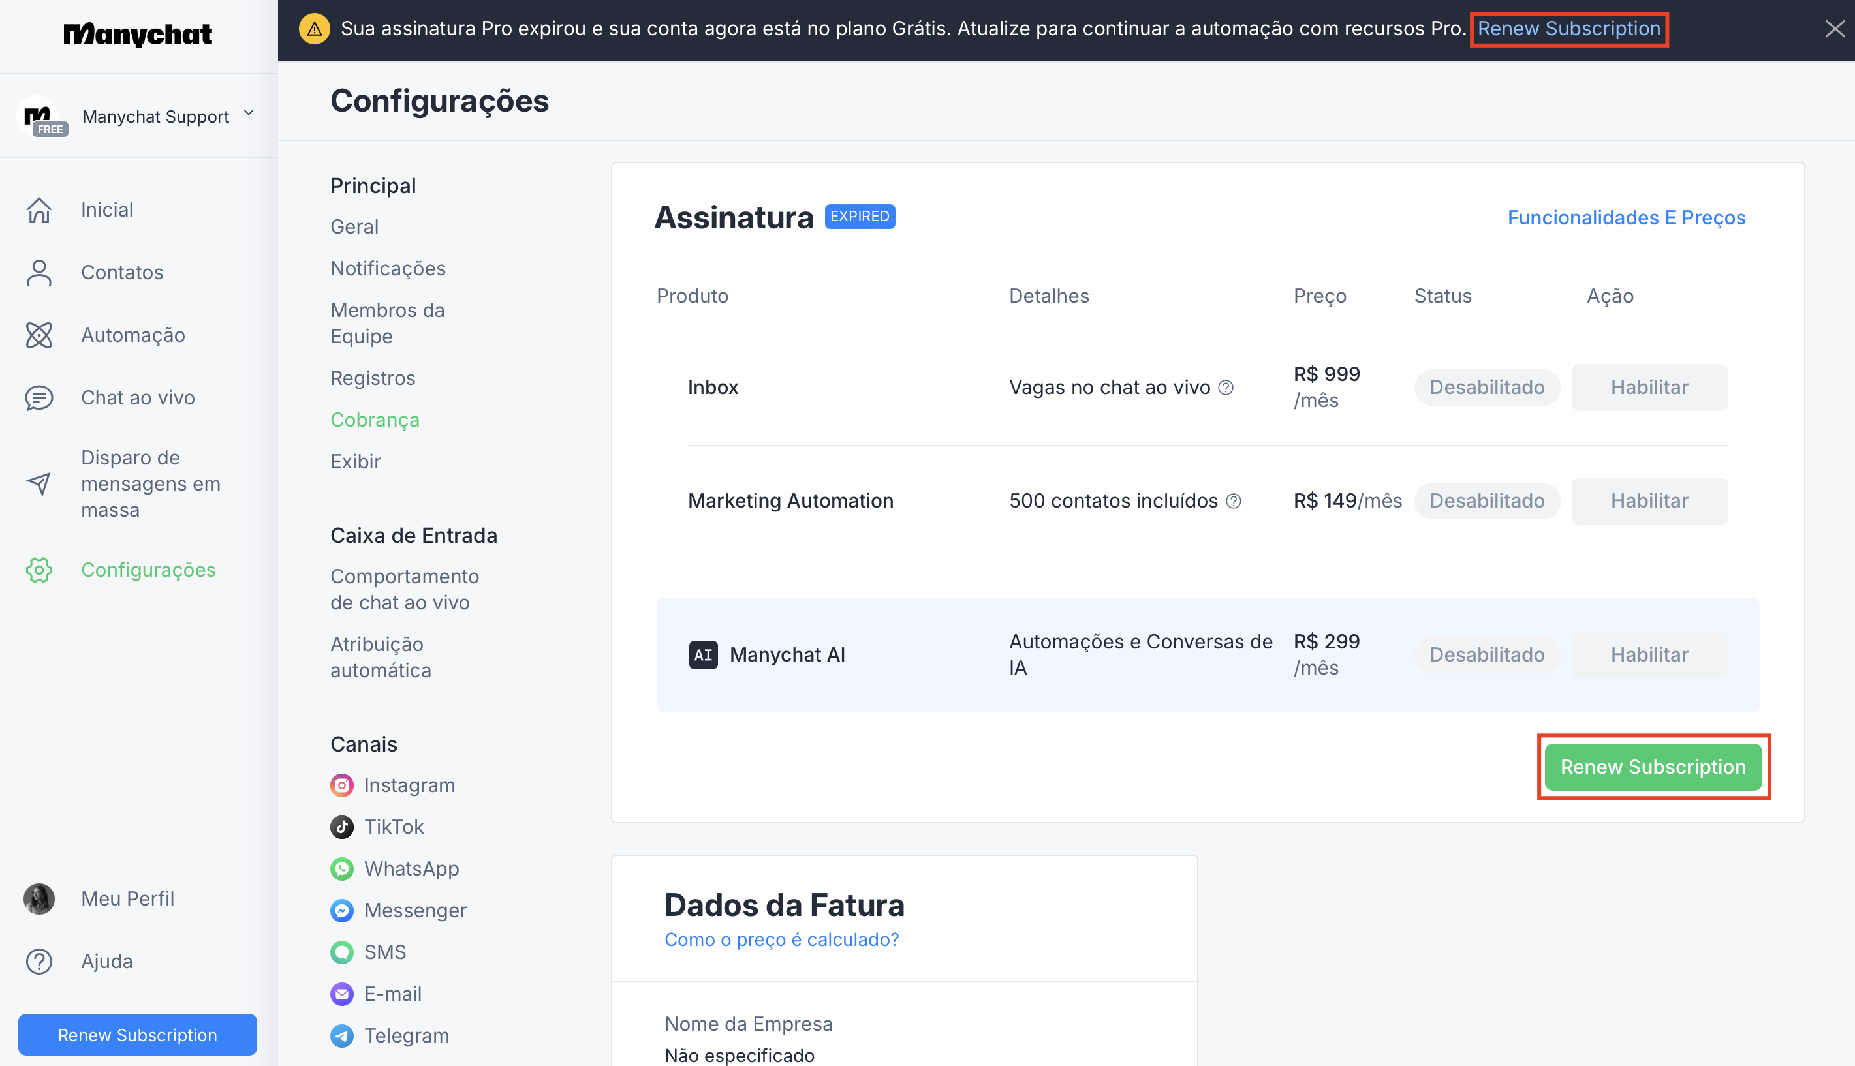1855x1066 pixels.
Task: Click Desabilitado status for Inbox
Action: (1487, 388)
